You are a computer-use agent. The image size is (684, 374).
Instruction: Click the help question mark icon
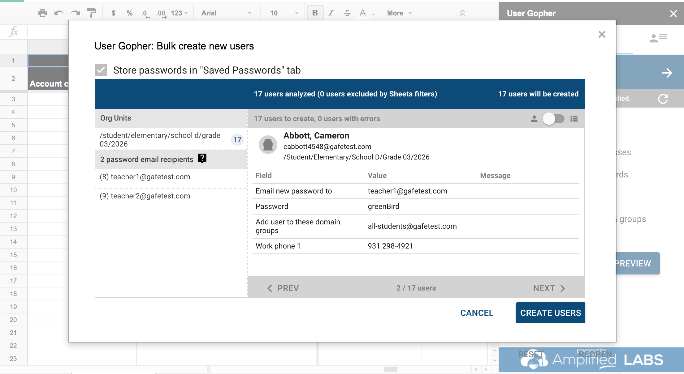pos(202,159)
